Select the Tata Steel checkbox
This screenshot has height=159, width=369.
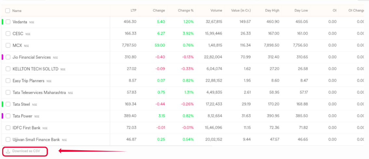(x=8, y=104)
